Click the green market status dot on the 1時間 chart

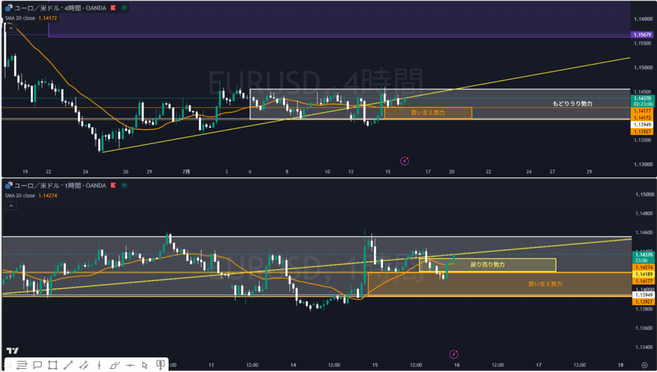tap(124, 185)
